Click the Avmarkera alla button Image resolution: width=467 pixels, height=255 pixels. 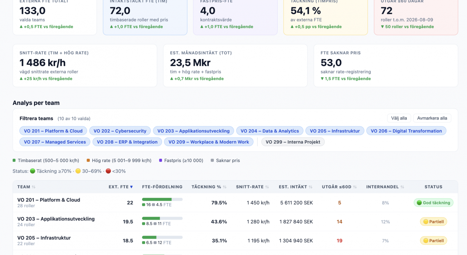[x=432, y=118]
